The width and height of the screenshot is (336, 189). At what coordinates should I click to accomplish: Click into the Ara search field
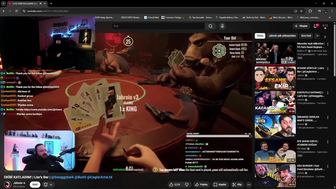(158, 26)
